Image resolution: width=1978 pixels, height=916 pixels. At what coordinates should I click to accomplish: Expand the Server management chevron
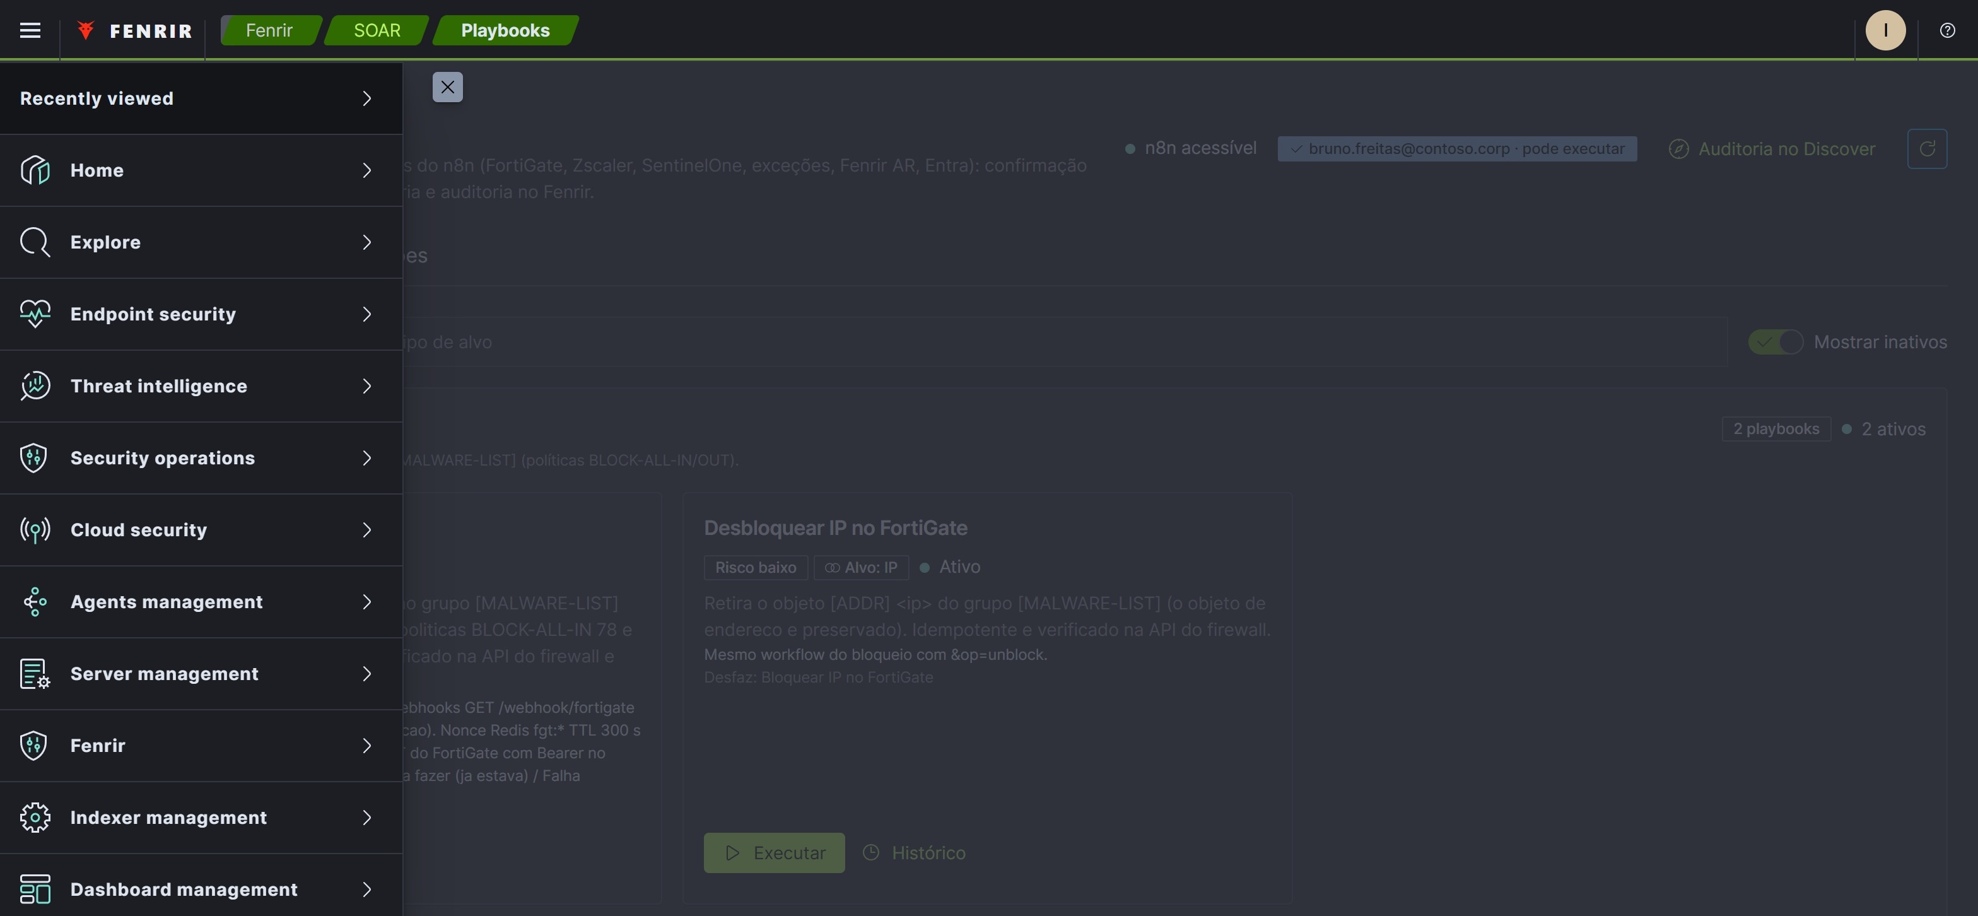(x=367, y=673)
